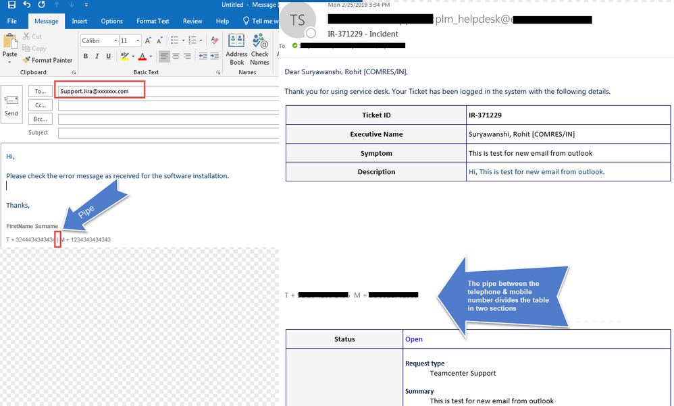
Task: Open Customize Quick Access Toolbar dropdown
Action: [x=86, y=5]
